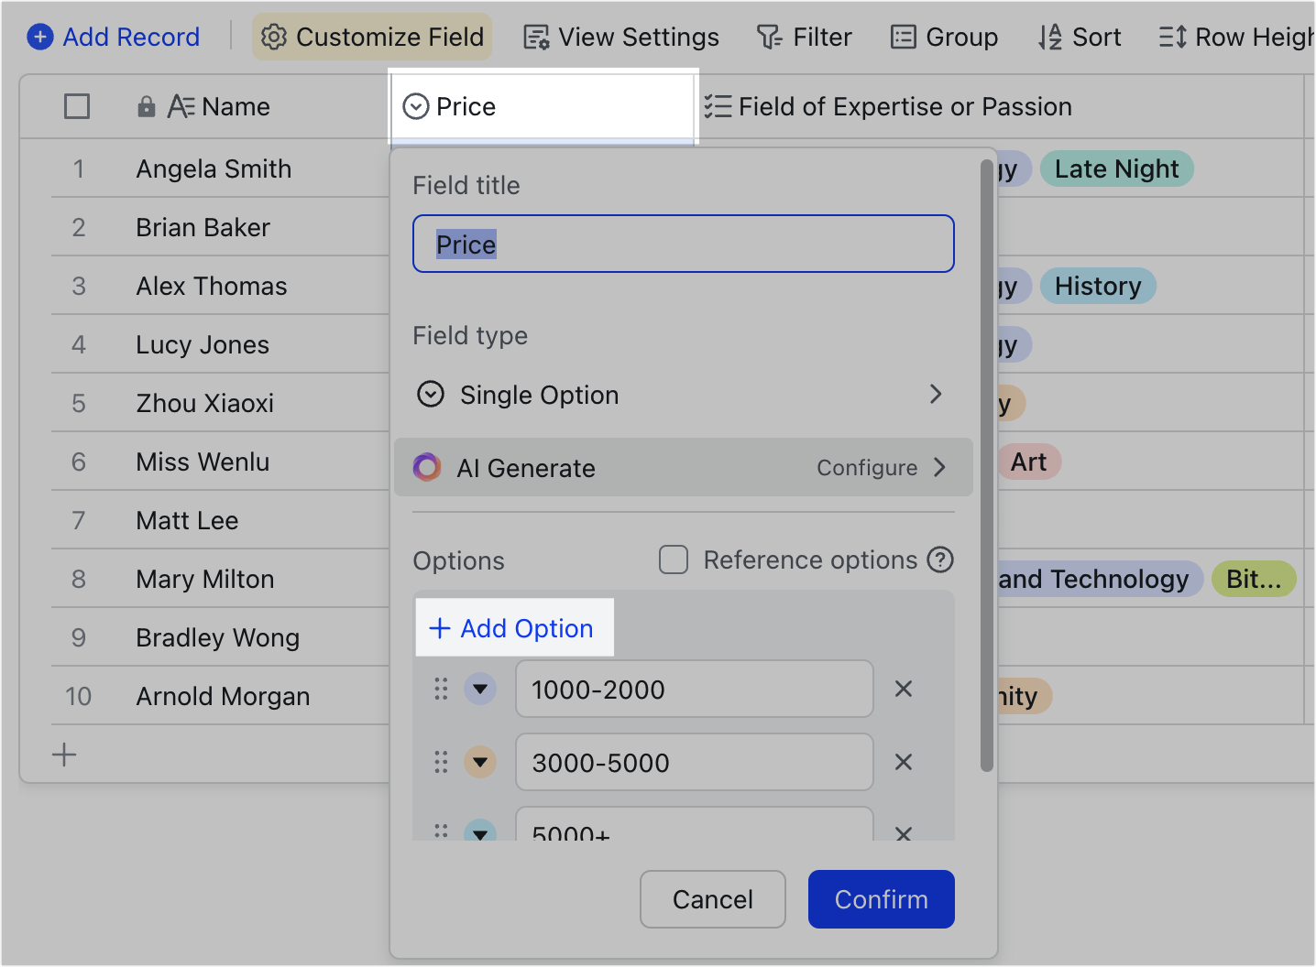Click the help icon next to Reference options
Screen dimensions: 1316x967
[940, 560]
